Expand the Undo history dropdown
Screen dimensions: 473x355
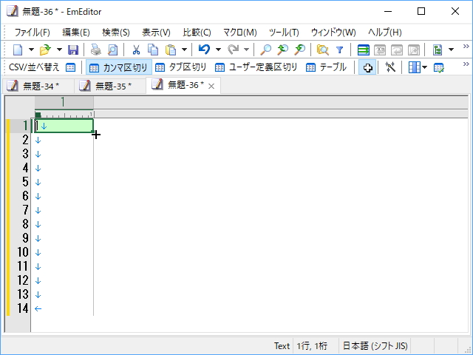218,50
